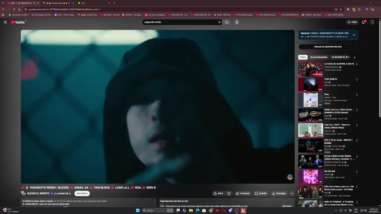The image size is (381, 214).
Task: Like the video with thumbs up
Action: click(x=218, y=193)
